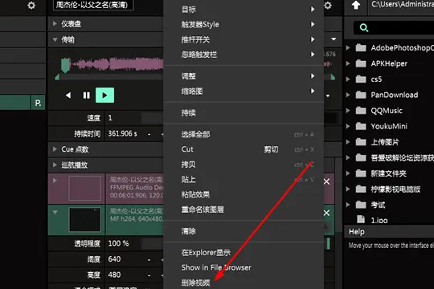
Task: Expand the Cue 点数 section
Action: [x=55, y=149]
